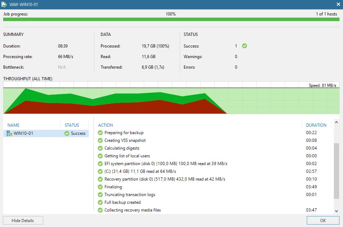Click the ACTION column header

click(x=106, y=125)
